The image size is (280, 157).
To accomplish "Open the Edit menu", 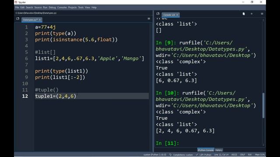I will pos(22,7).
